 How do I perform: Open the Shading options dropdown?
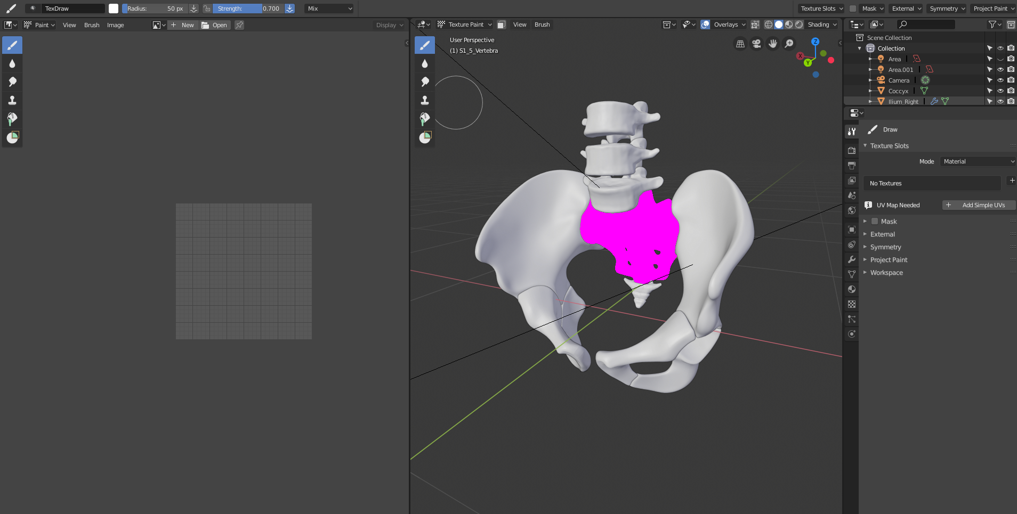[x=822, y=25]
